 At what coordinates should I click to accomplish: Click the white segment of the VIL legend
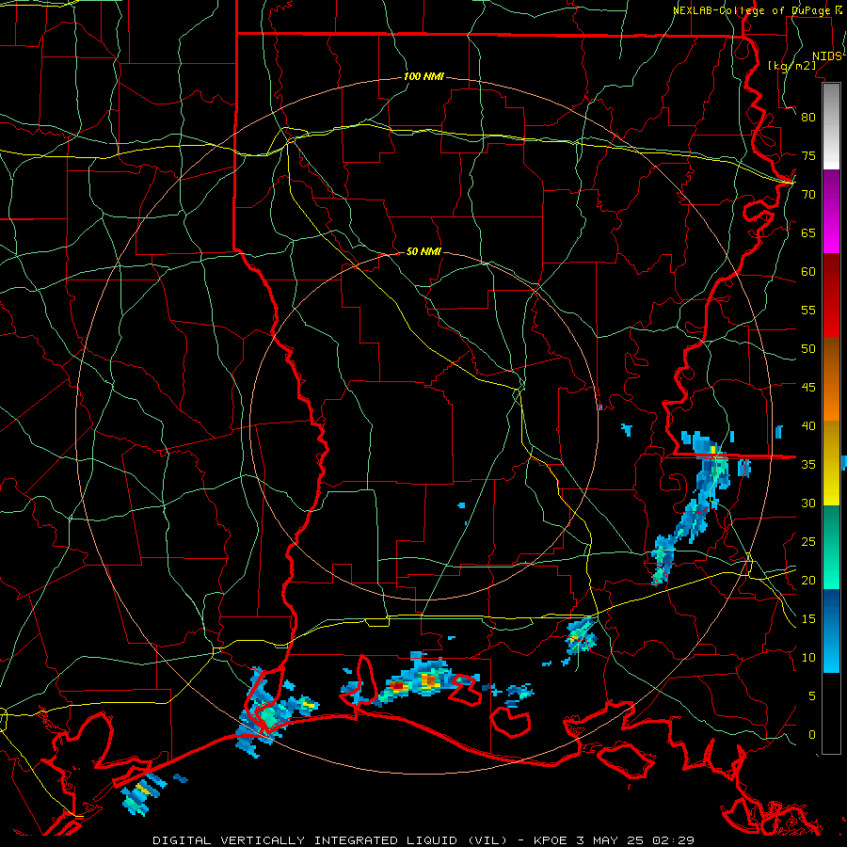831,126
